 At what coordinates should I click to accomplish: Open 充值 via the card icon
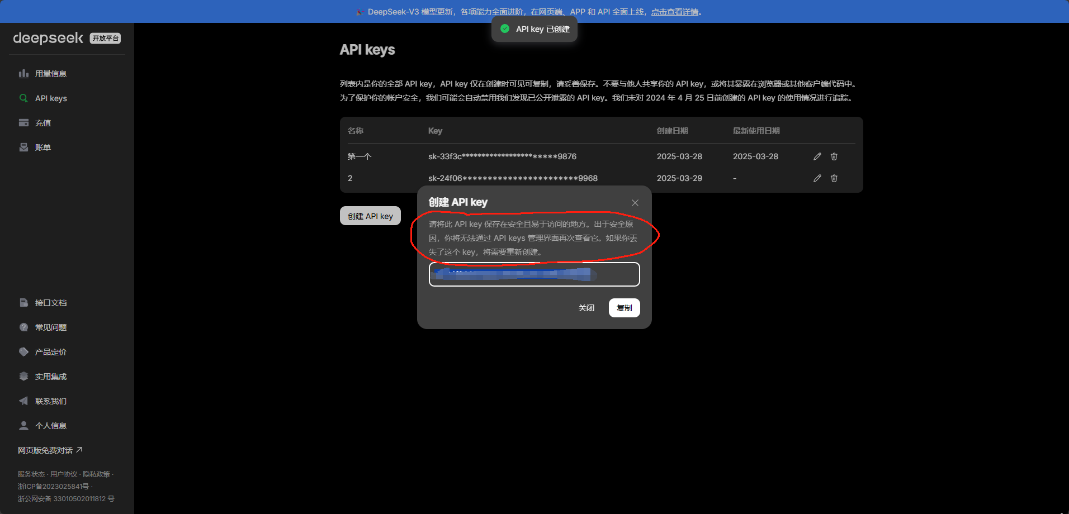(23, 122)
